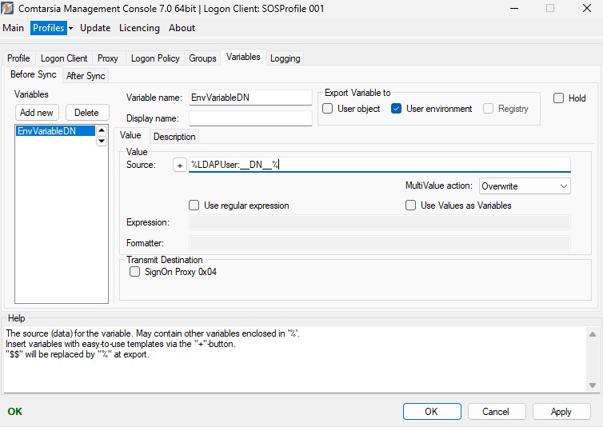Uncheck the User environment checkbox

click(396, 109)
